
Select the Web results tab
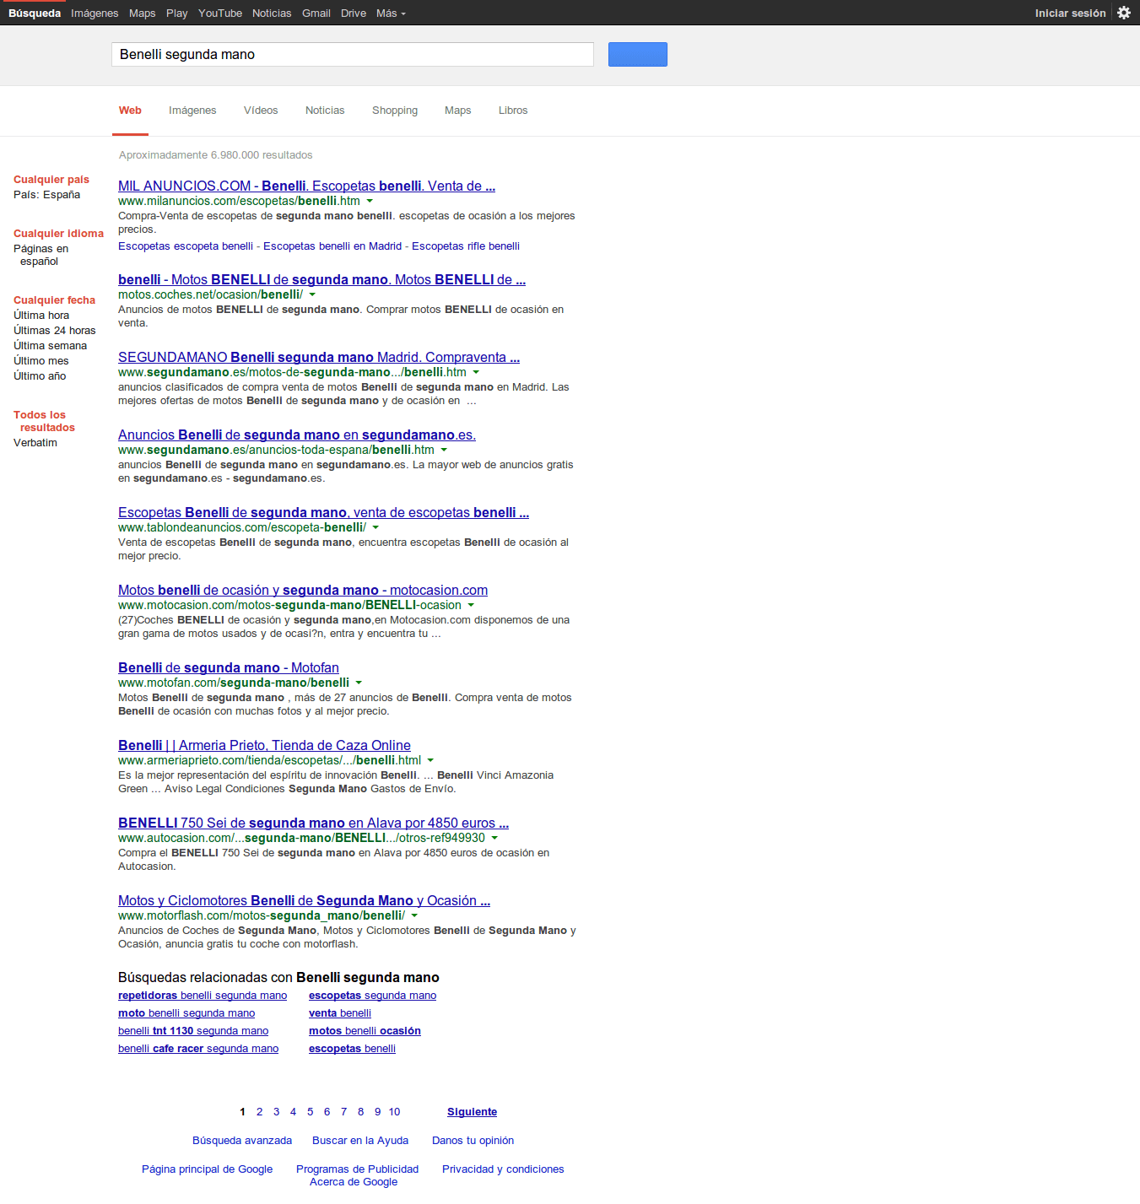click(130, 111)
